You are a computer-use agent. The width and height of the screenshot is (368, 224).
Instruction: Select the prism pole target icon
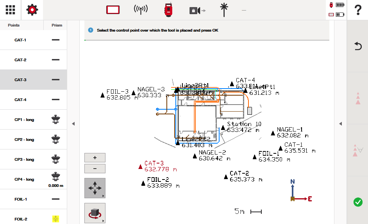(224, 10)
